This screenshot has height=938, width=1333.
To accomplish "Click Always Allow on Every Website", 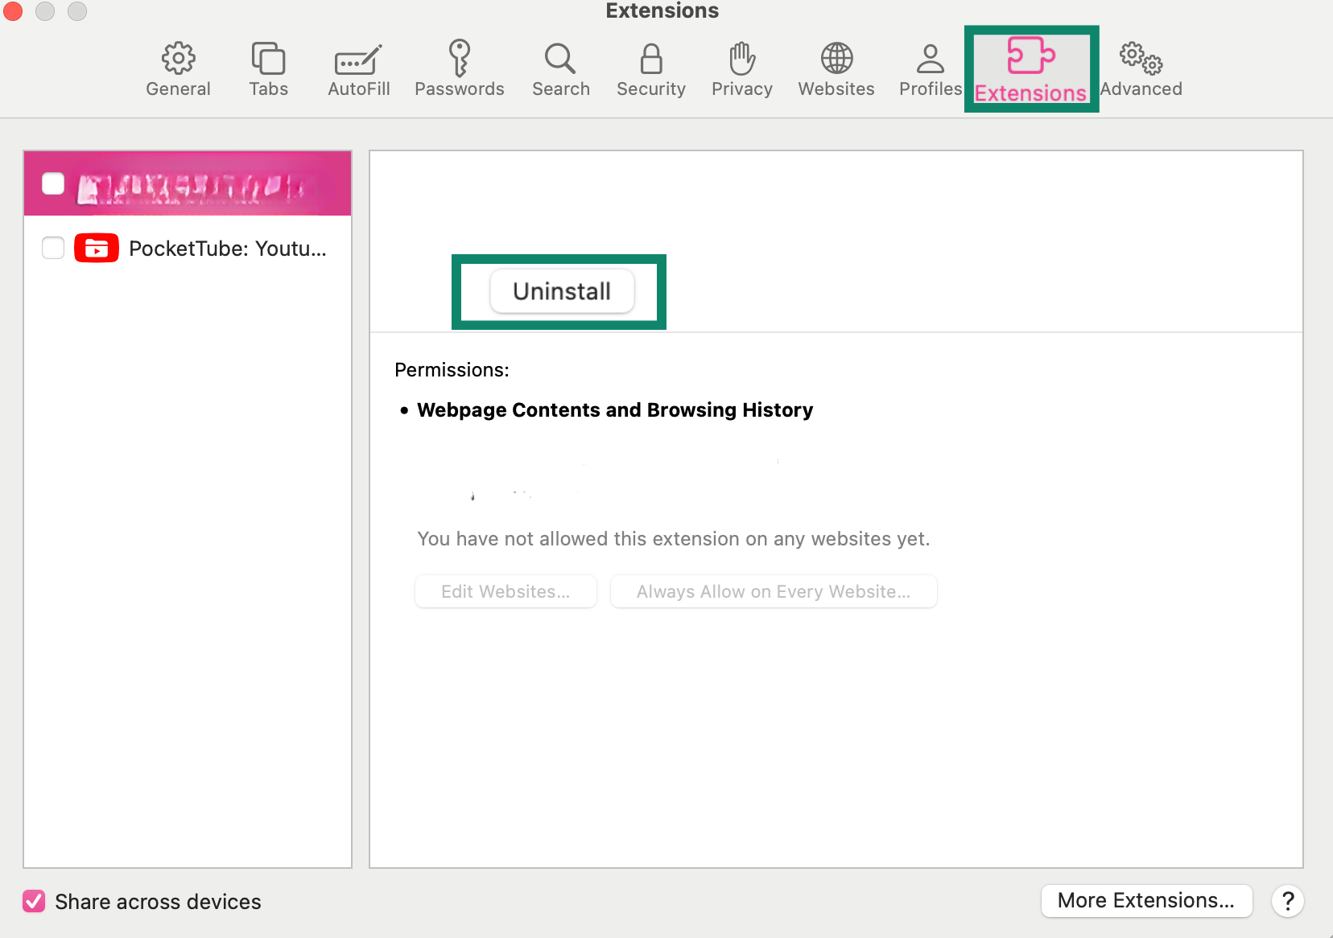I will (773, 590).
